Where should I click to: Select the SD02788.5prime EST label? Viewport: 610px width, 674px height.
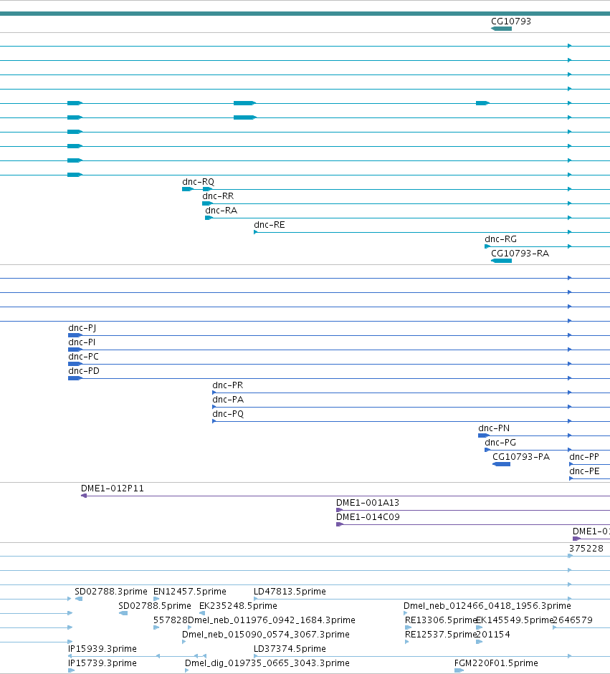click(155, 606)
